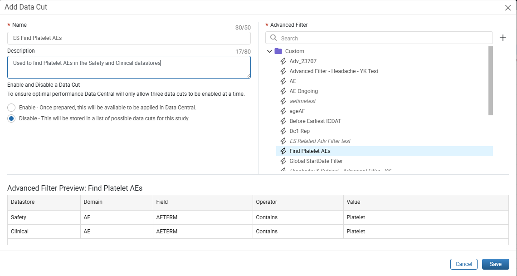This screenshot has width=517, height=276.
Task: Collapse the Custom folder chevron
Action: click(x=269, y=51)
